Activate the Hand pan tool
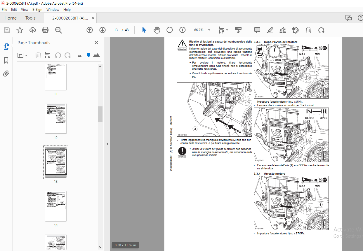Viewport: 363px width, 251px height. 157,30
